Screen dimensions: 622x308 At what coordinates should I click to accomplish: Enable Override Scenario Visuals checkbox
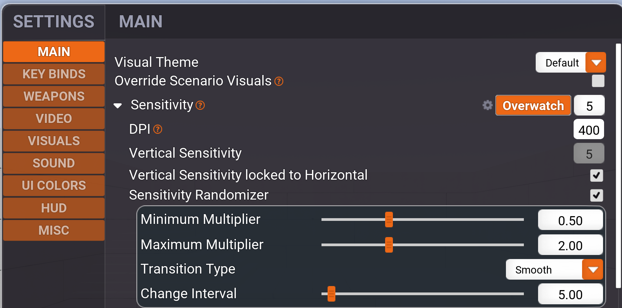[598, 81]
